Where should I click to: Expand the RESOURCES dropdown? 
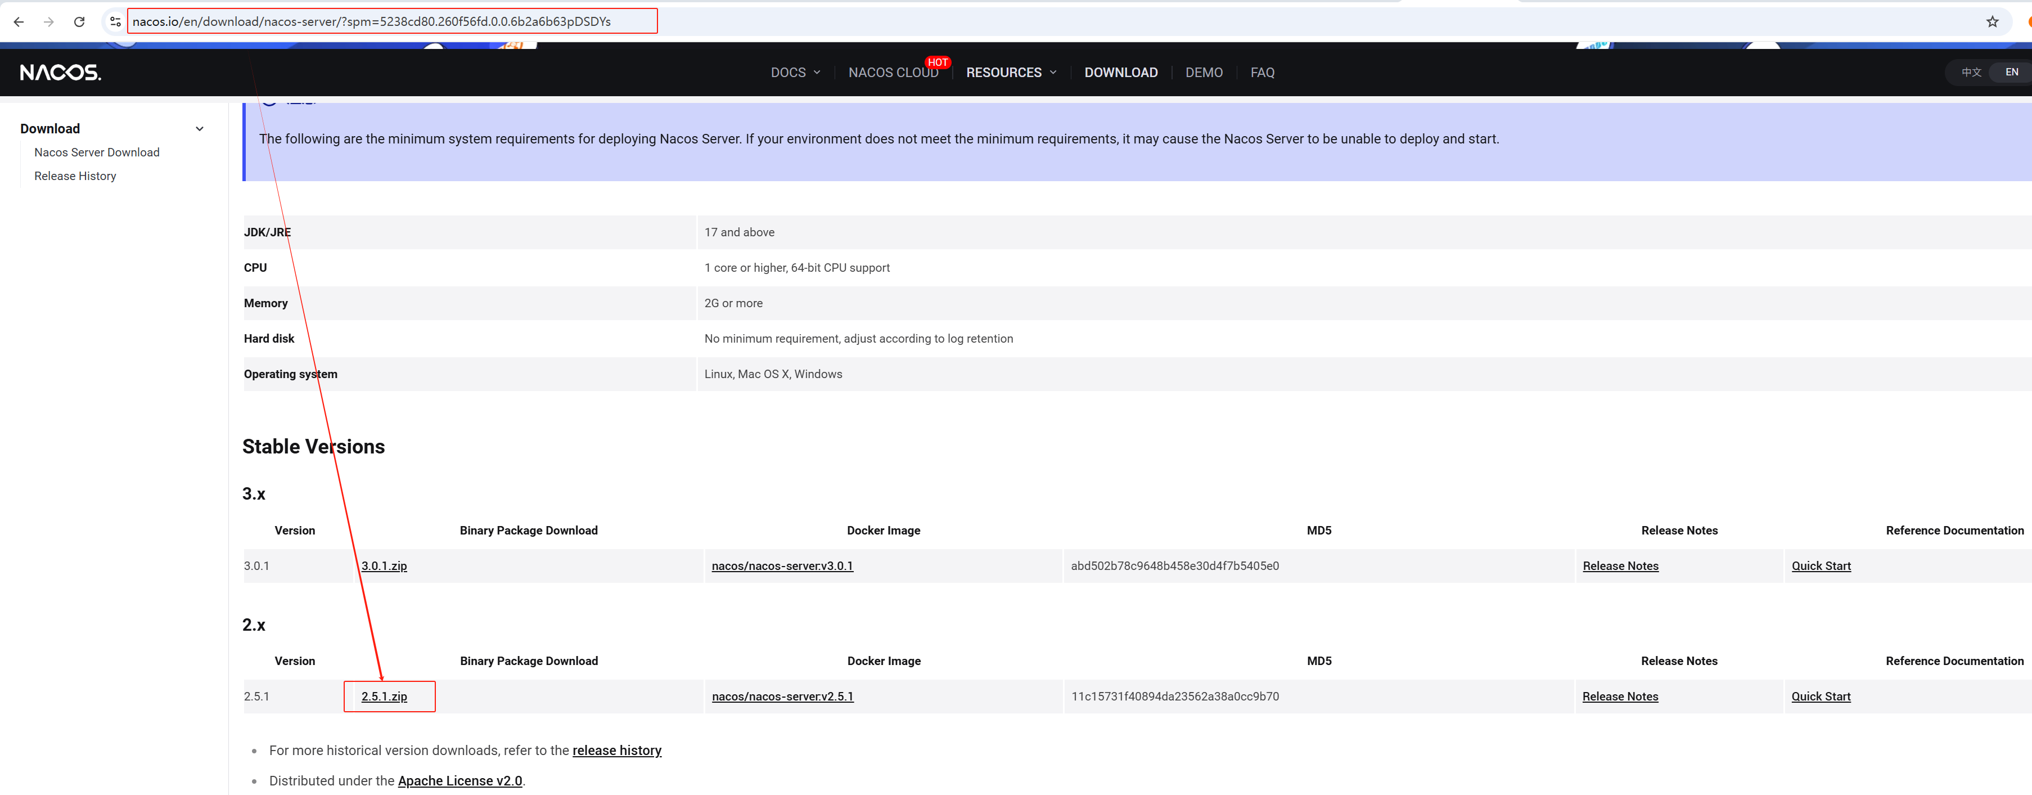point(1011,72)
